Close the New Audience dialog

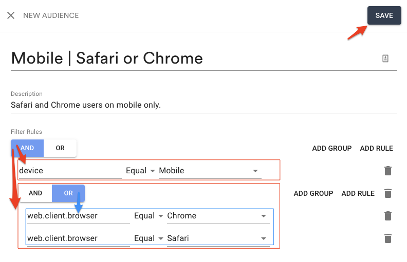11,15
